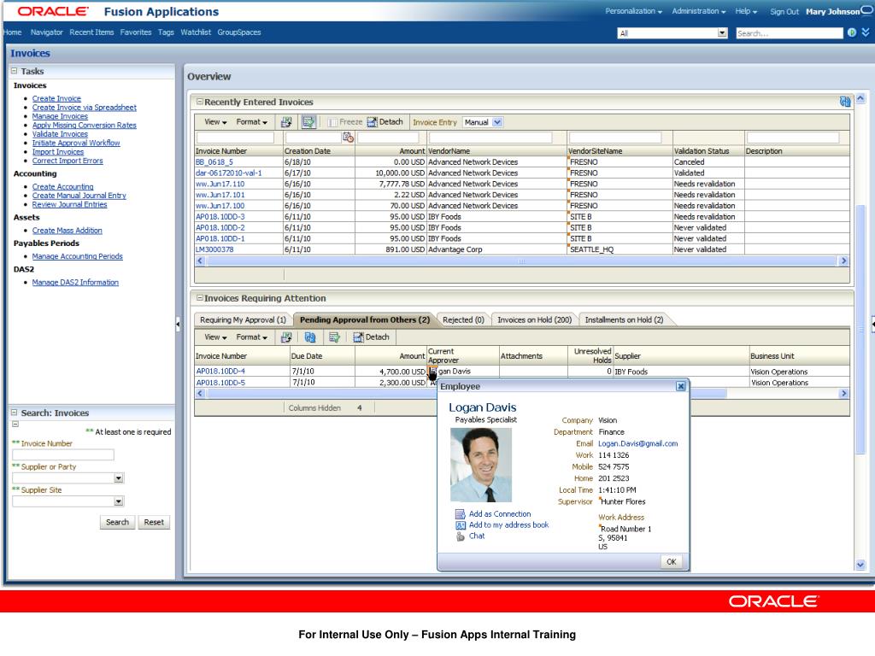Viewport: 875px width, 656px height.
Task: Click the Search button in Search: Invoices
Action: [117, 523]
